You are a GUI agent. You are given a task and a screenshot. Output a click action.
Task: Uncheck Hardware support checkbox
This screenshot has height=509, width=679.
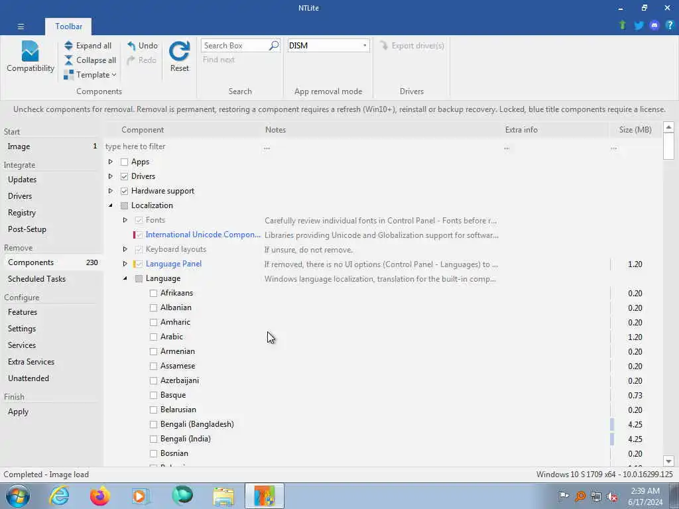124,191
